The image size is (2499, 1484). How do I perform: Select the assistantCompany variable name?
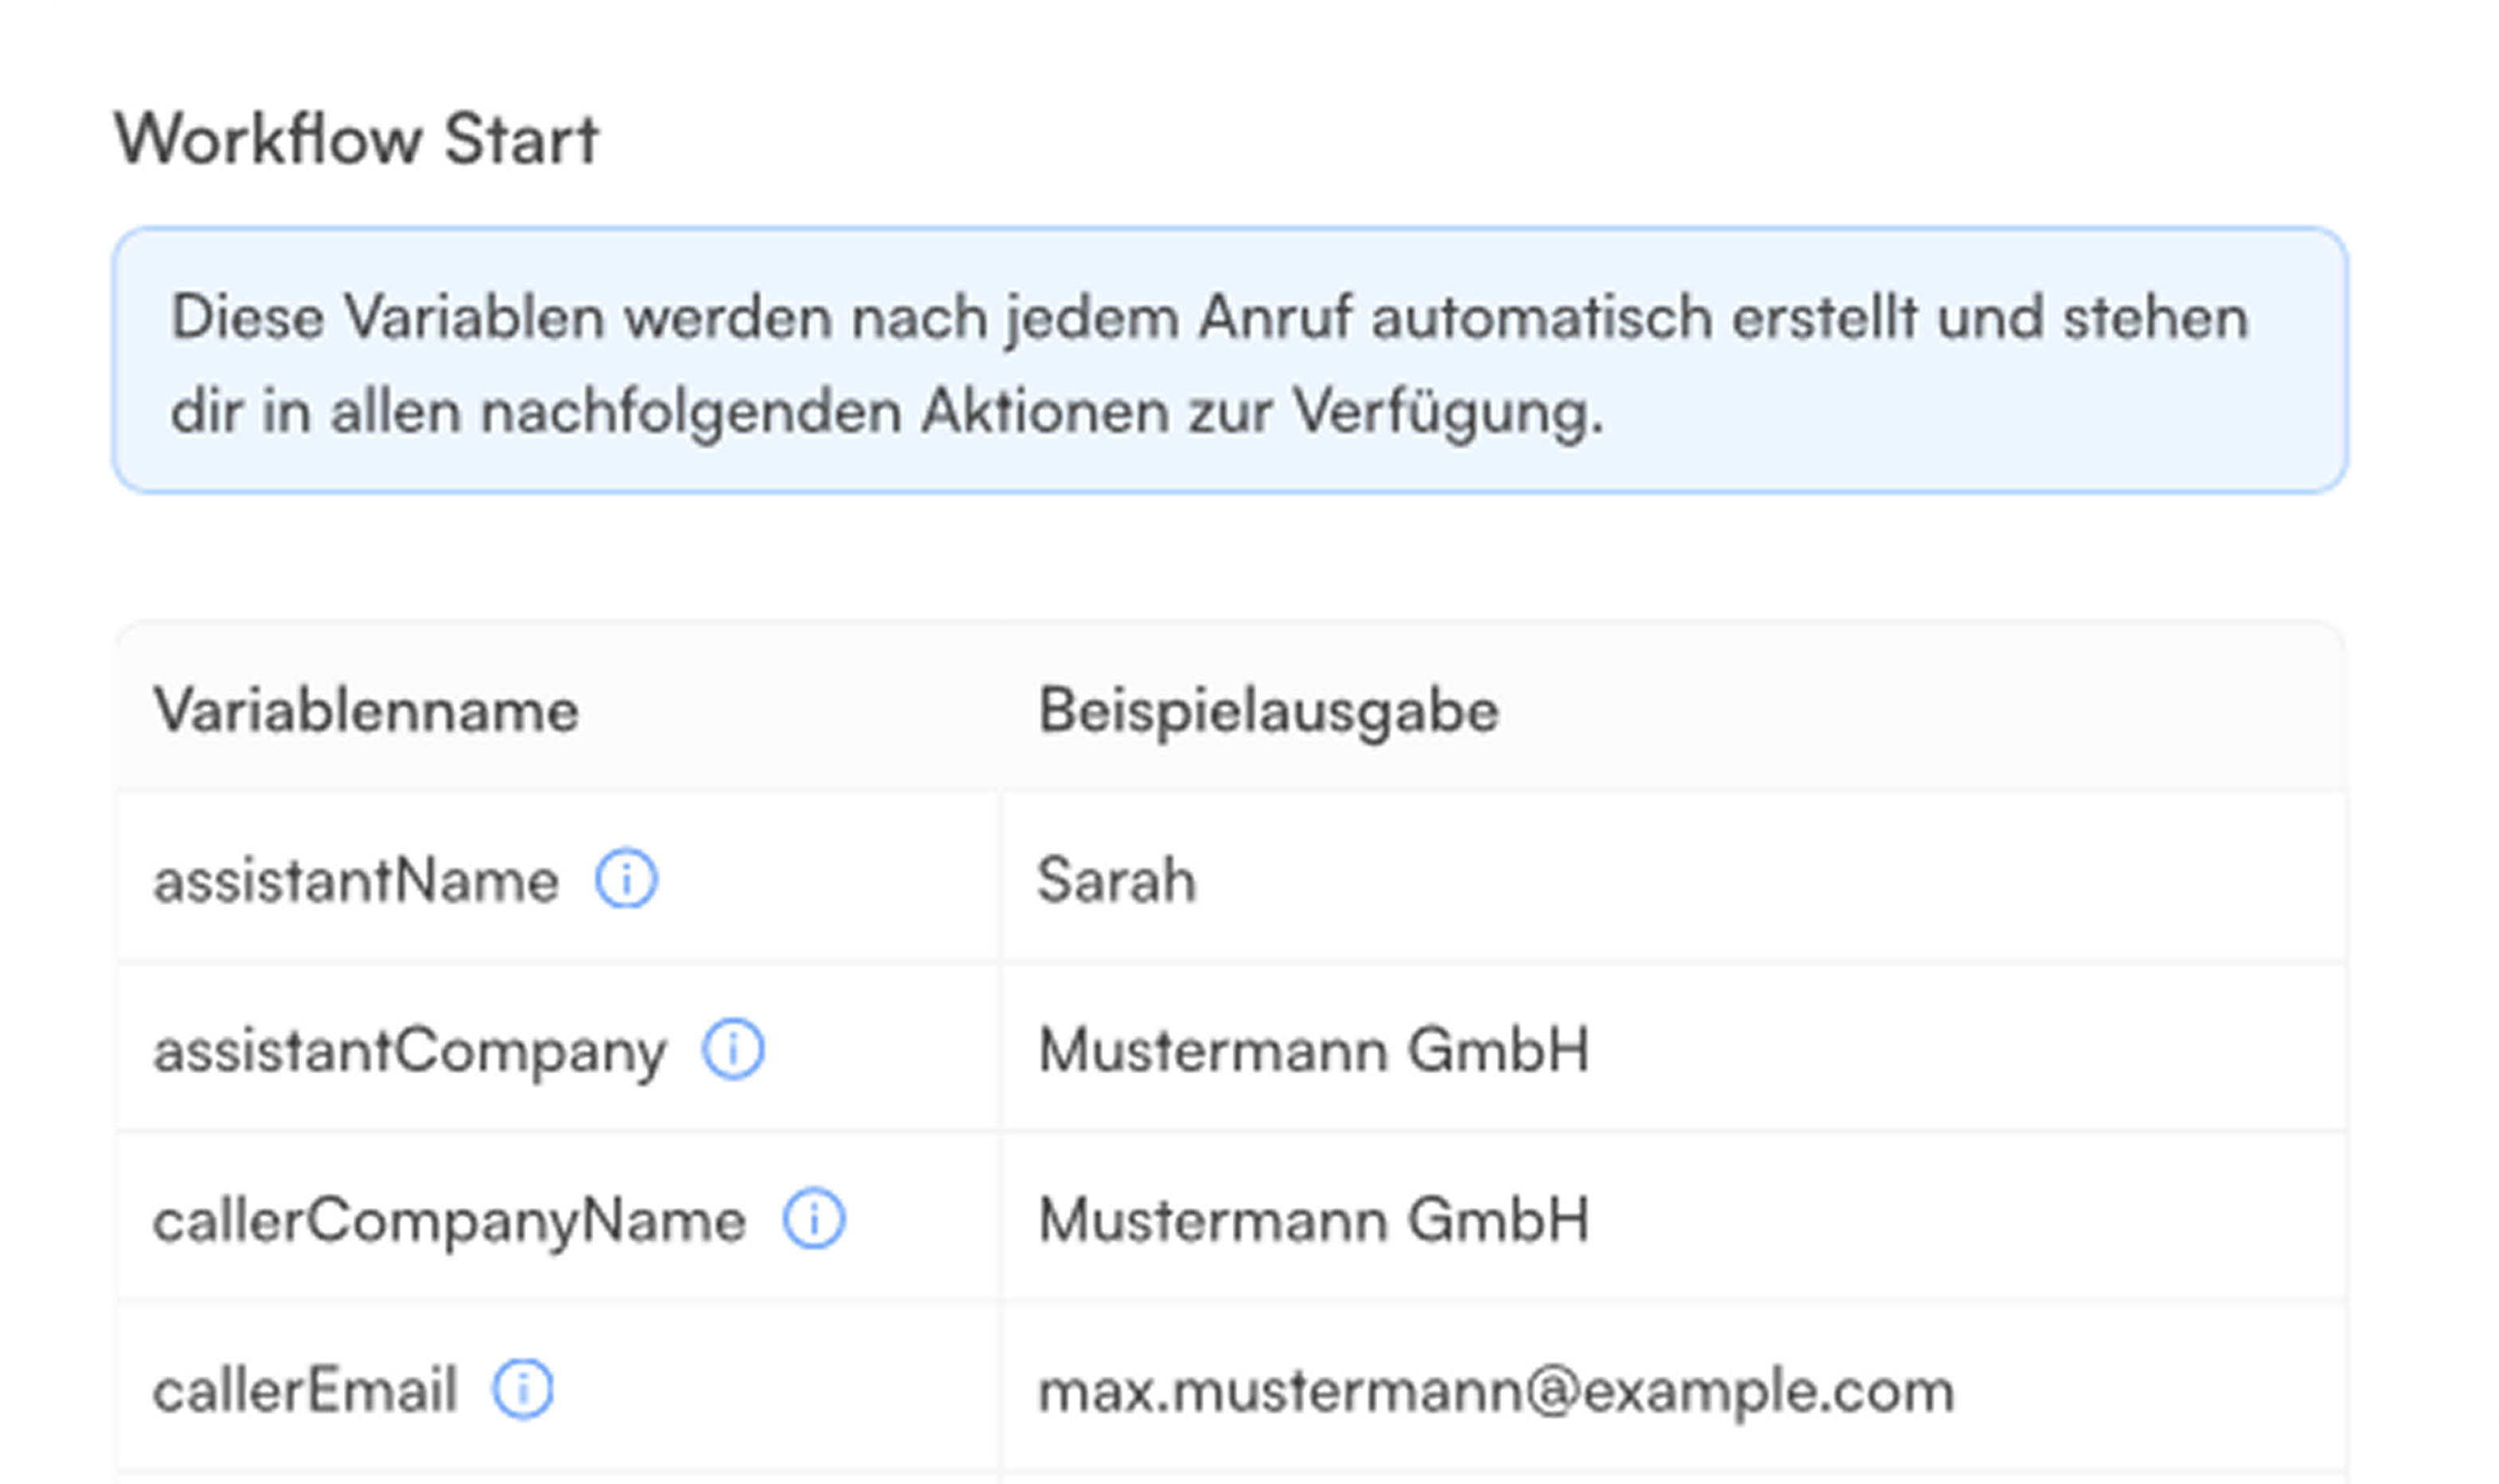(x=409, y=1052)
